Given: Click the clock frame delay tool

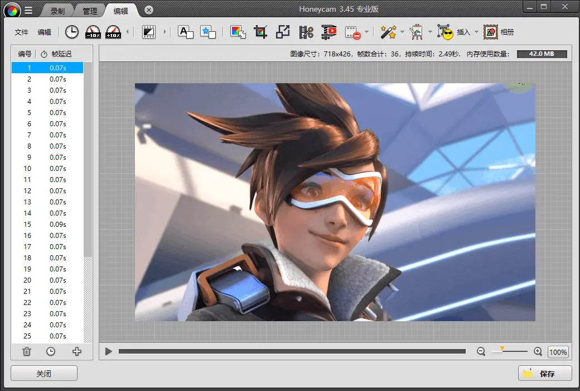Looking at the screenshot, I should (x=72, y=32).
